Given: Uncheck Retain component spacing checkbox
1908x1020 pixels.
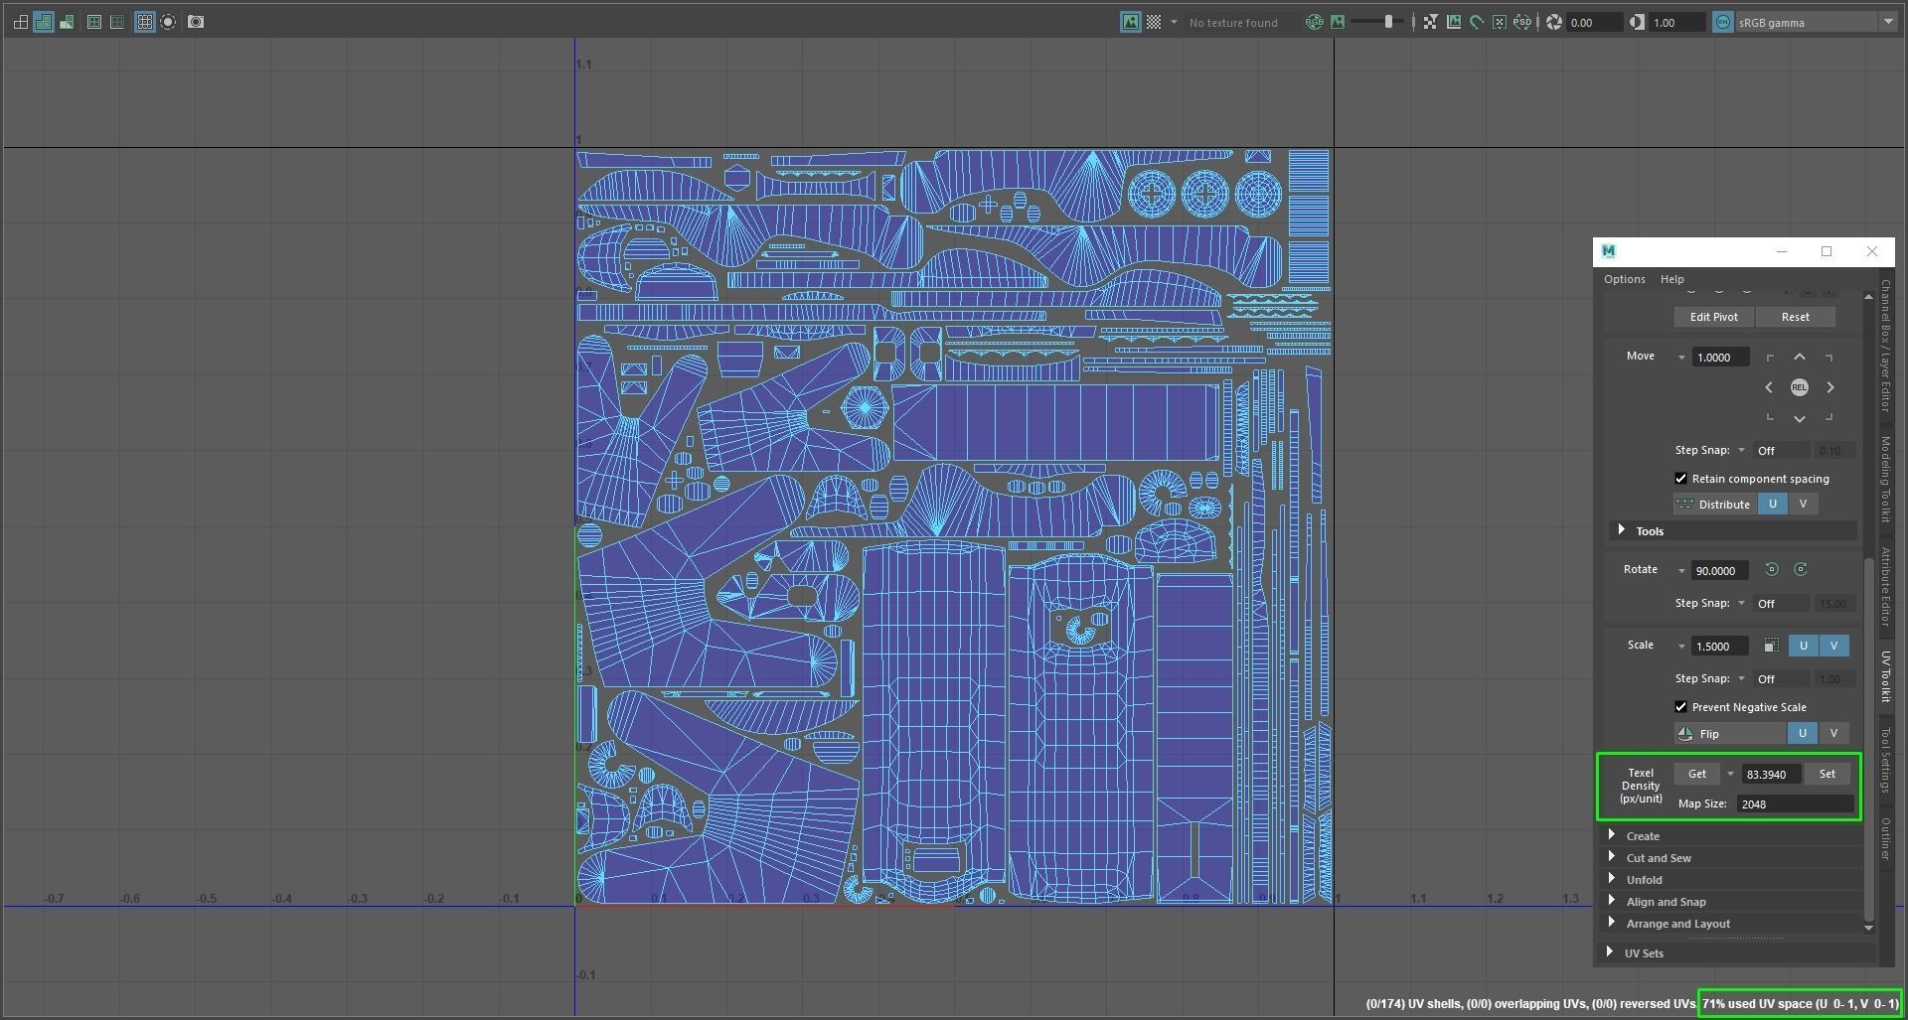Looking at the screenshot, I should [x=1681, y=479].
